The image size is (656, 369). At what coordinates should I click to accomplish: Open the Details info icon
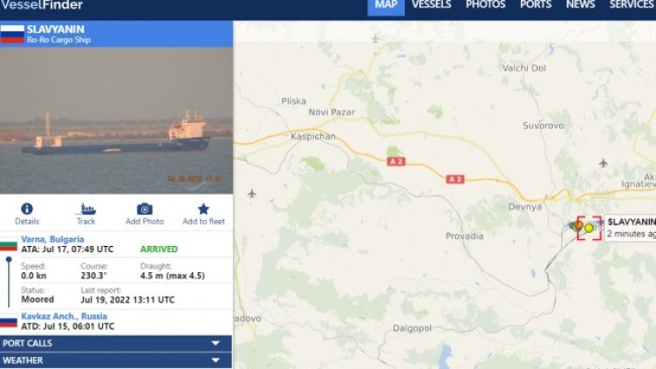(27, 208)
